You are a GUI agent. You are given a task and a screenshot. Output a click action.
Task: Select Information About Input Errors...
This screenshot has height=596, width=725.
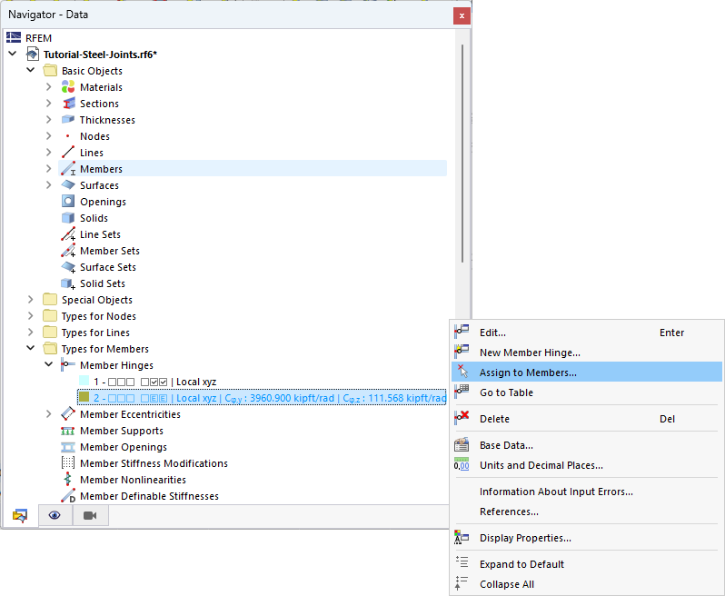point(586,491)
